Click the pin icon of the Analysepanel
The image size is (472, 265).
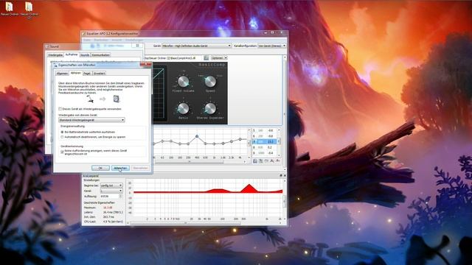[x=281, y=175]
